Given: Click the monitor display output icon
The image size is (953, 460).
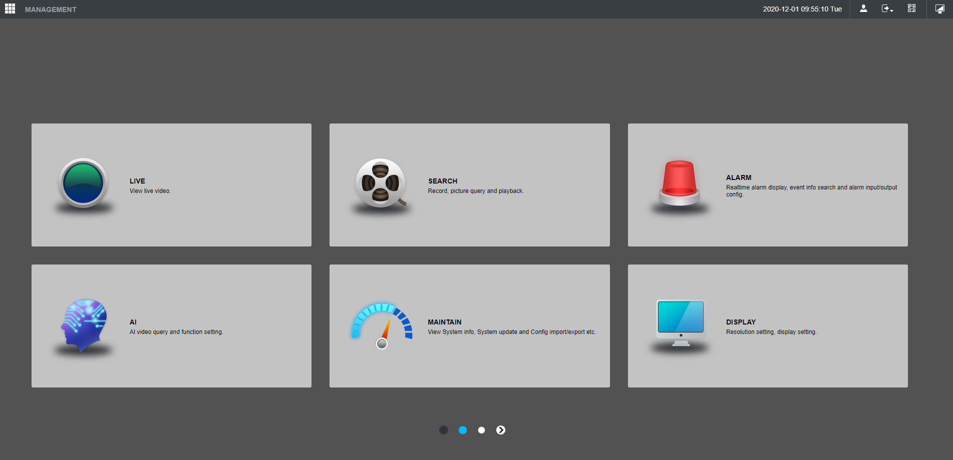Looking at the screenshot, I should (x=940, y=8).
